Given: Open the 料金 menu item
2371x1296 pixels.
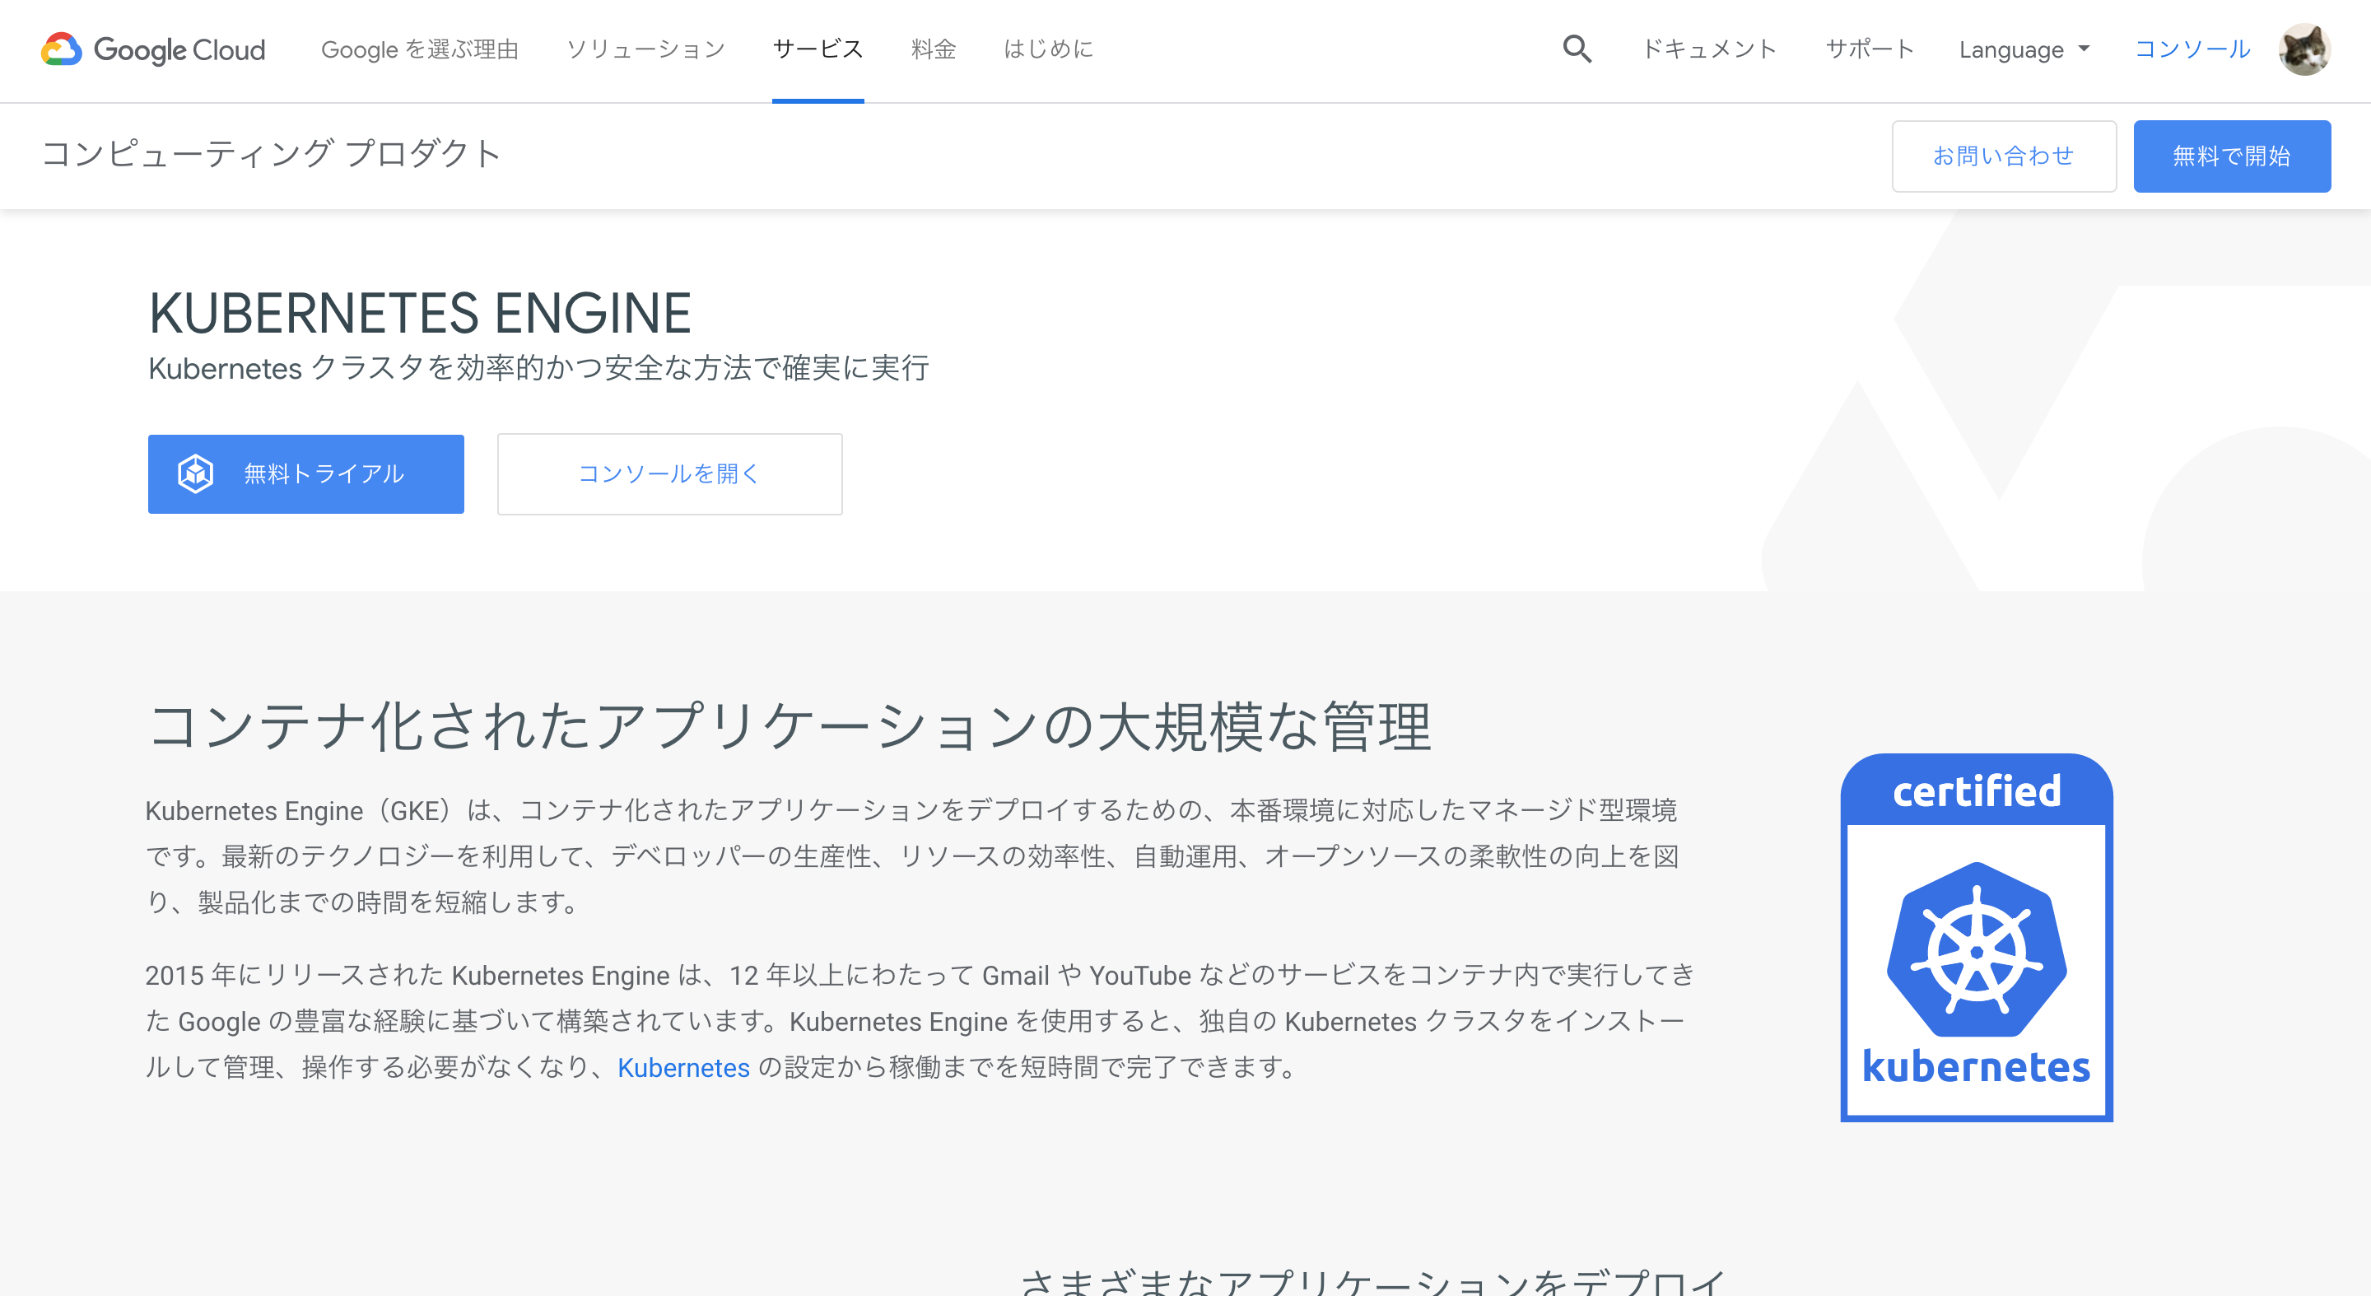Looking at the screenshot, I should [934, 49].
